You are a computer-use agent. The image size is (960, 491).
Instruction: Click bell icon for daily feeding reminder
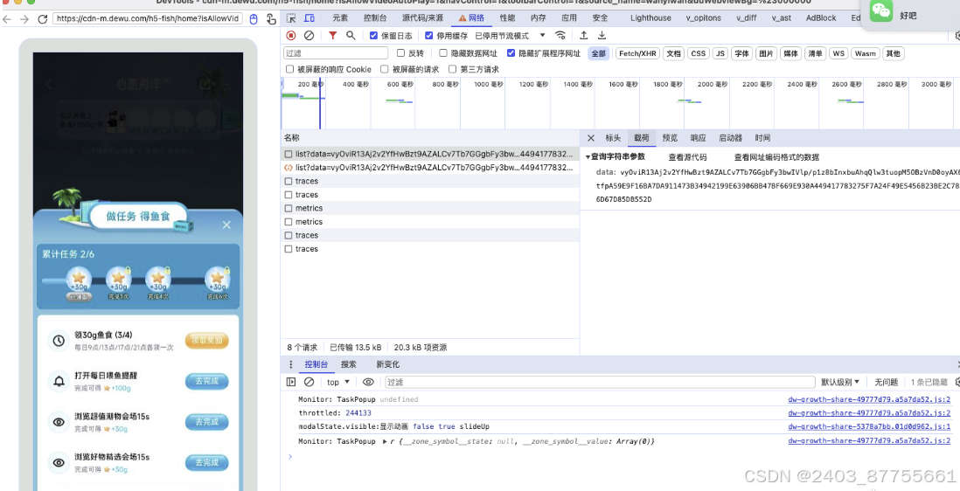(x=59, y=382)
